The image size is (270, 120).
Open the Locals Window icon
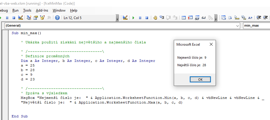pyautogui.click(x=184, y=18)
